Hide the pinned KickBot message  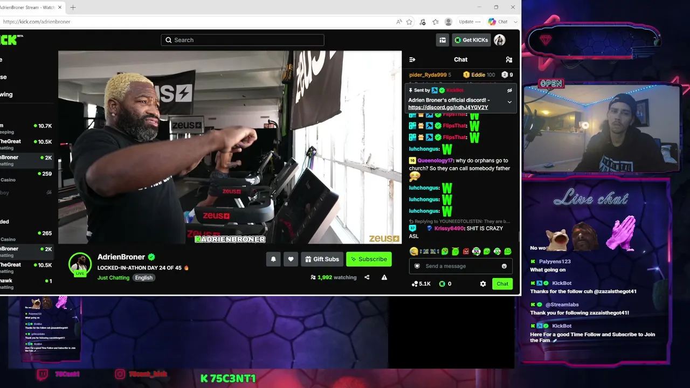[x=509, y=91]
